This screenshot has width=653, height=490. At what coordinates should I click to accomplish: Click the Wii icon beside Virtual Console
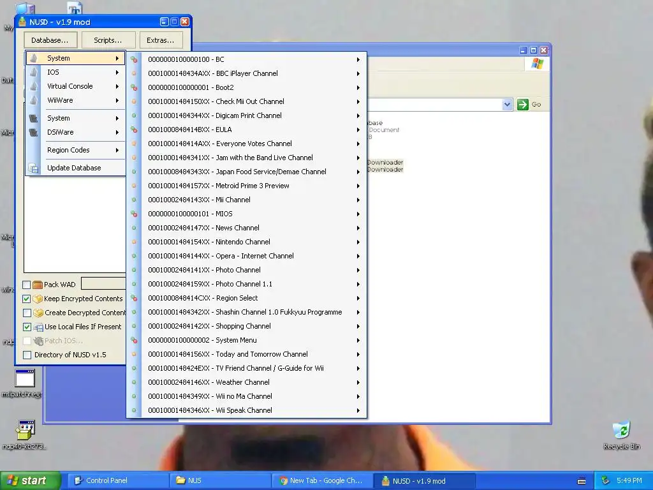[34, 86]
